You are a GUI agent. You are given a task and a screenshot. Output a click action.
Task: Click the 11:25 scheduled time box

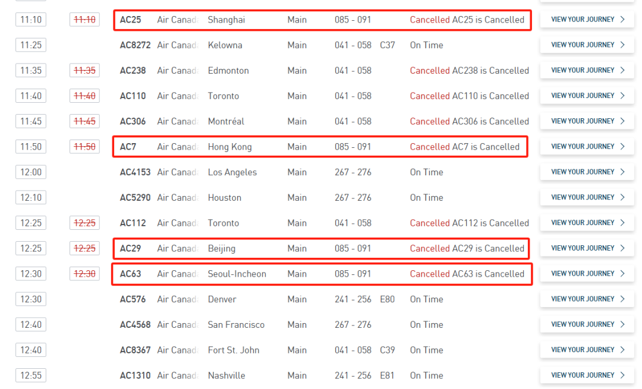[31, 45]
